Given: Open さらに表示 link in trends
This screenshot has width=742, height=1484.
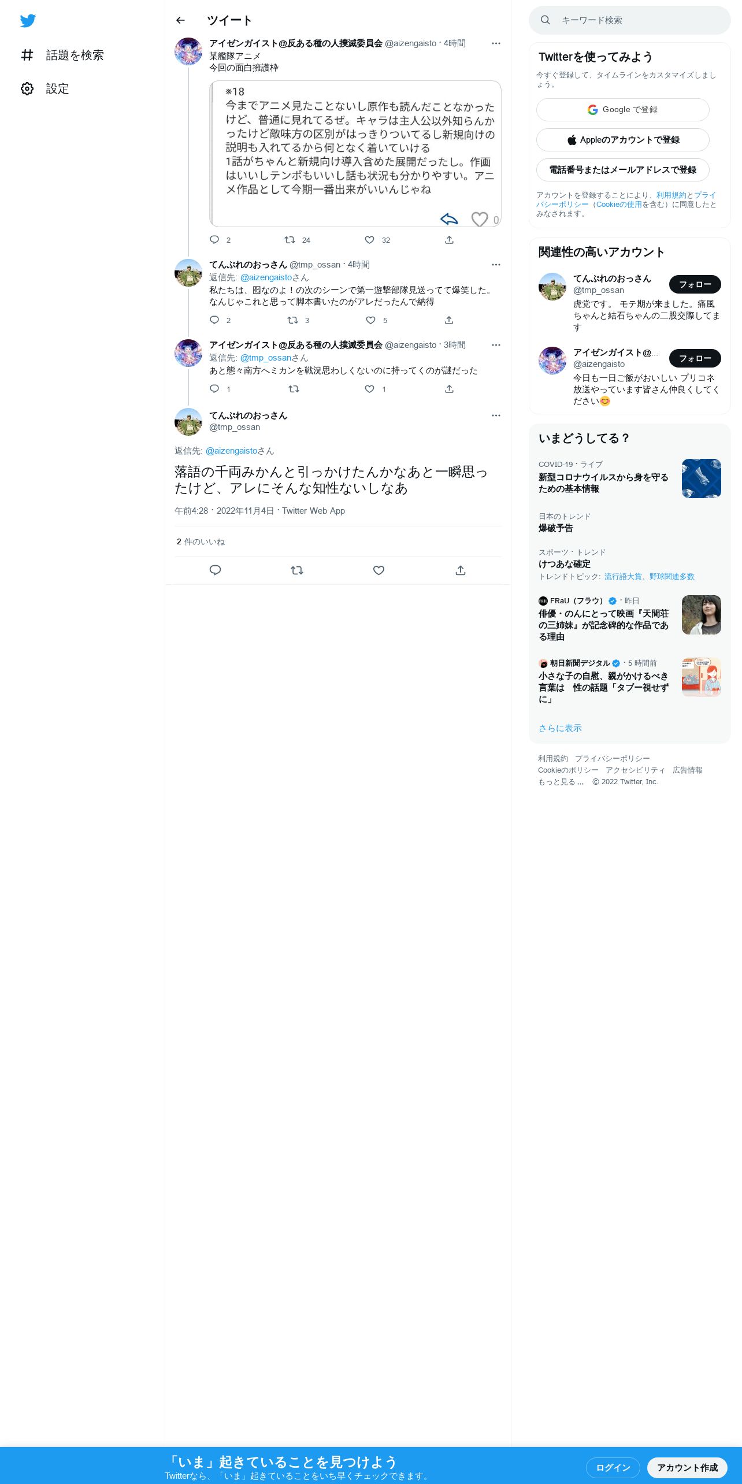Looking at the screenshot, I should (560, 728).
